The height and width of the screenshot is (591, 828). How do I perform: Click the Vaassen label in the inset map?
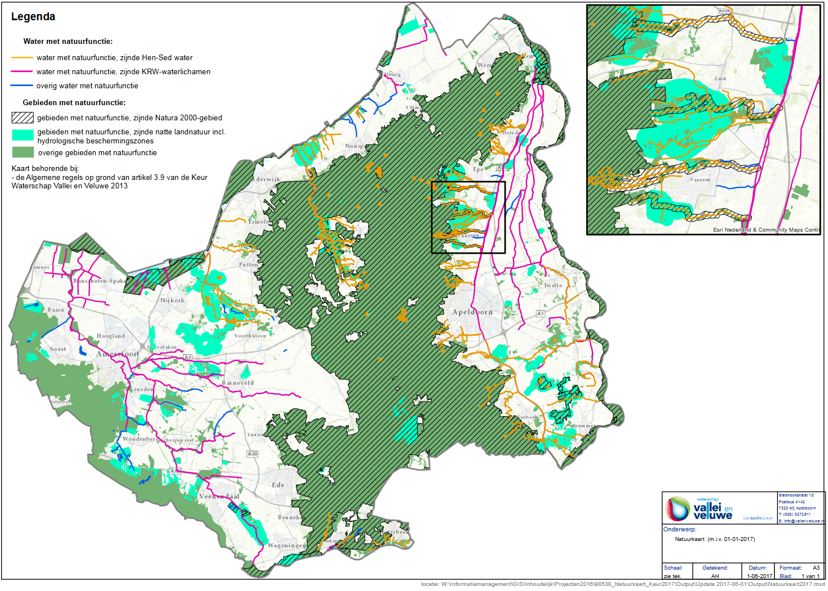point(700,180)
